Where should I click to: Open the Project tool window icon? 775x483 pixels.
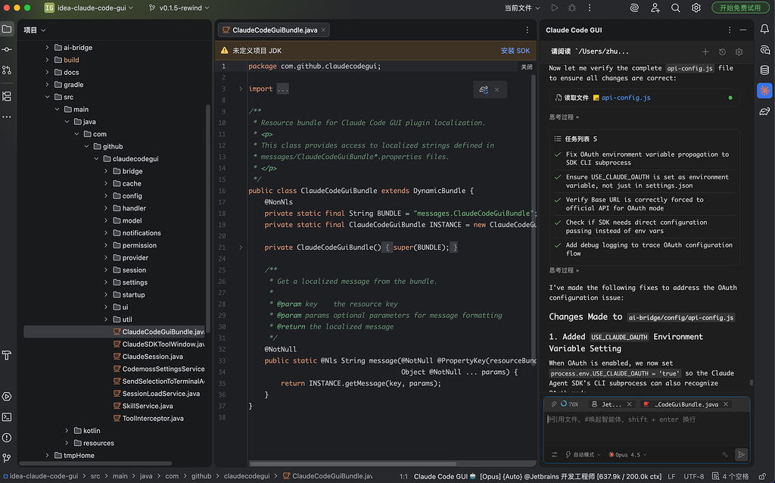(7, 30)
